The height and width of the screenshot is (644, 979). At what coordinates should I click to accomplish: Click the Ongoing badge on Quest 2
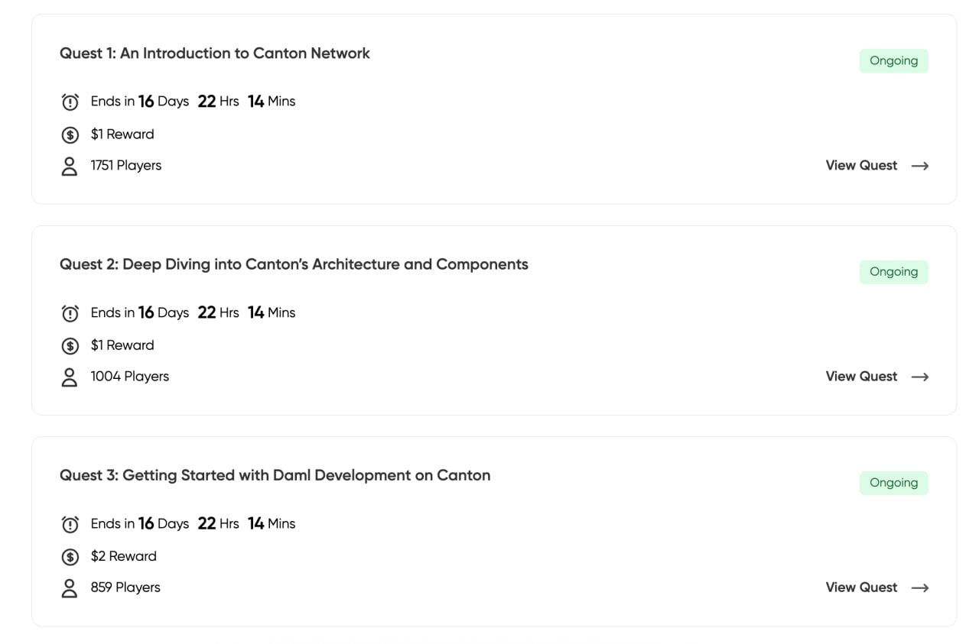tap(893, 272)
